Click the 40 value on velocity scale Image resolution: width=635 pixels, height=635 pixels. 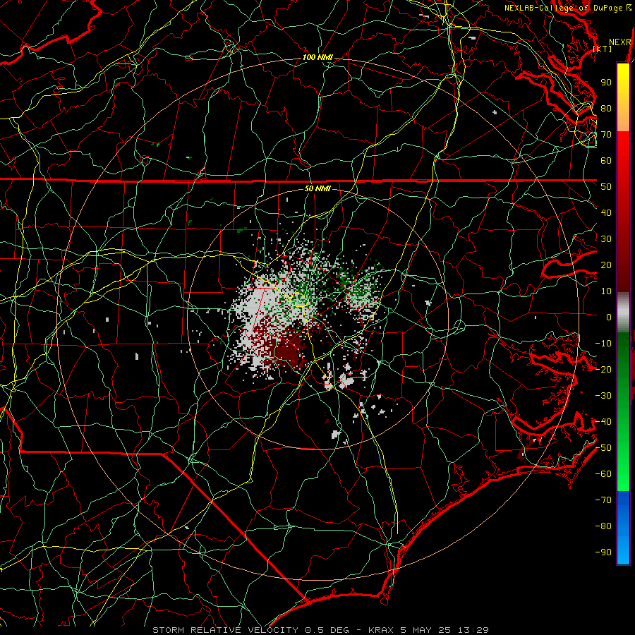[x=606, y=212]
